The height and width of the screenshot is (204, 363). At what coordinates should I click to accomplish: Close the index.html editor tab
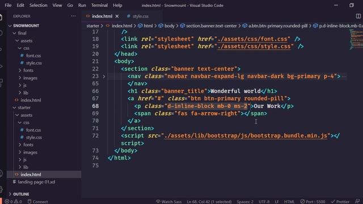point(117,16)
